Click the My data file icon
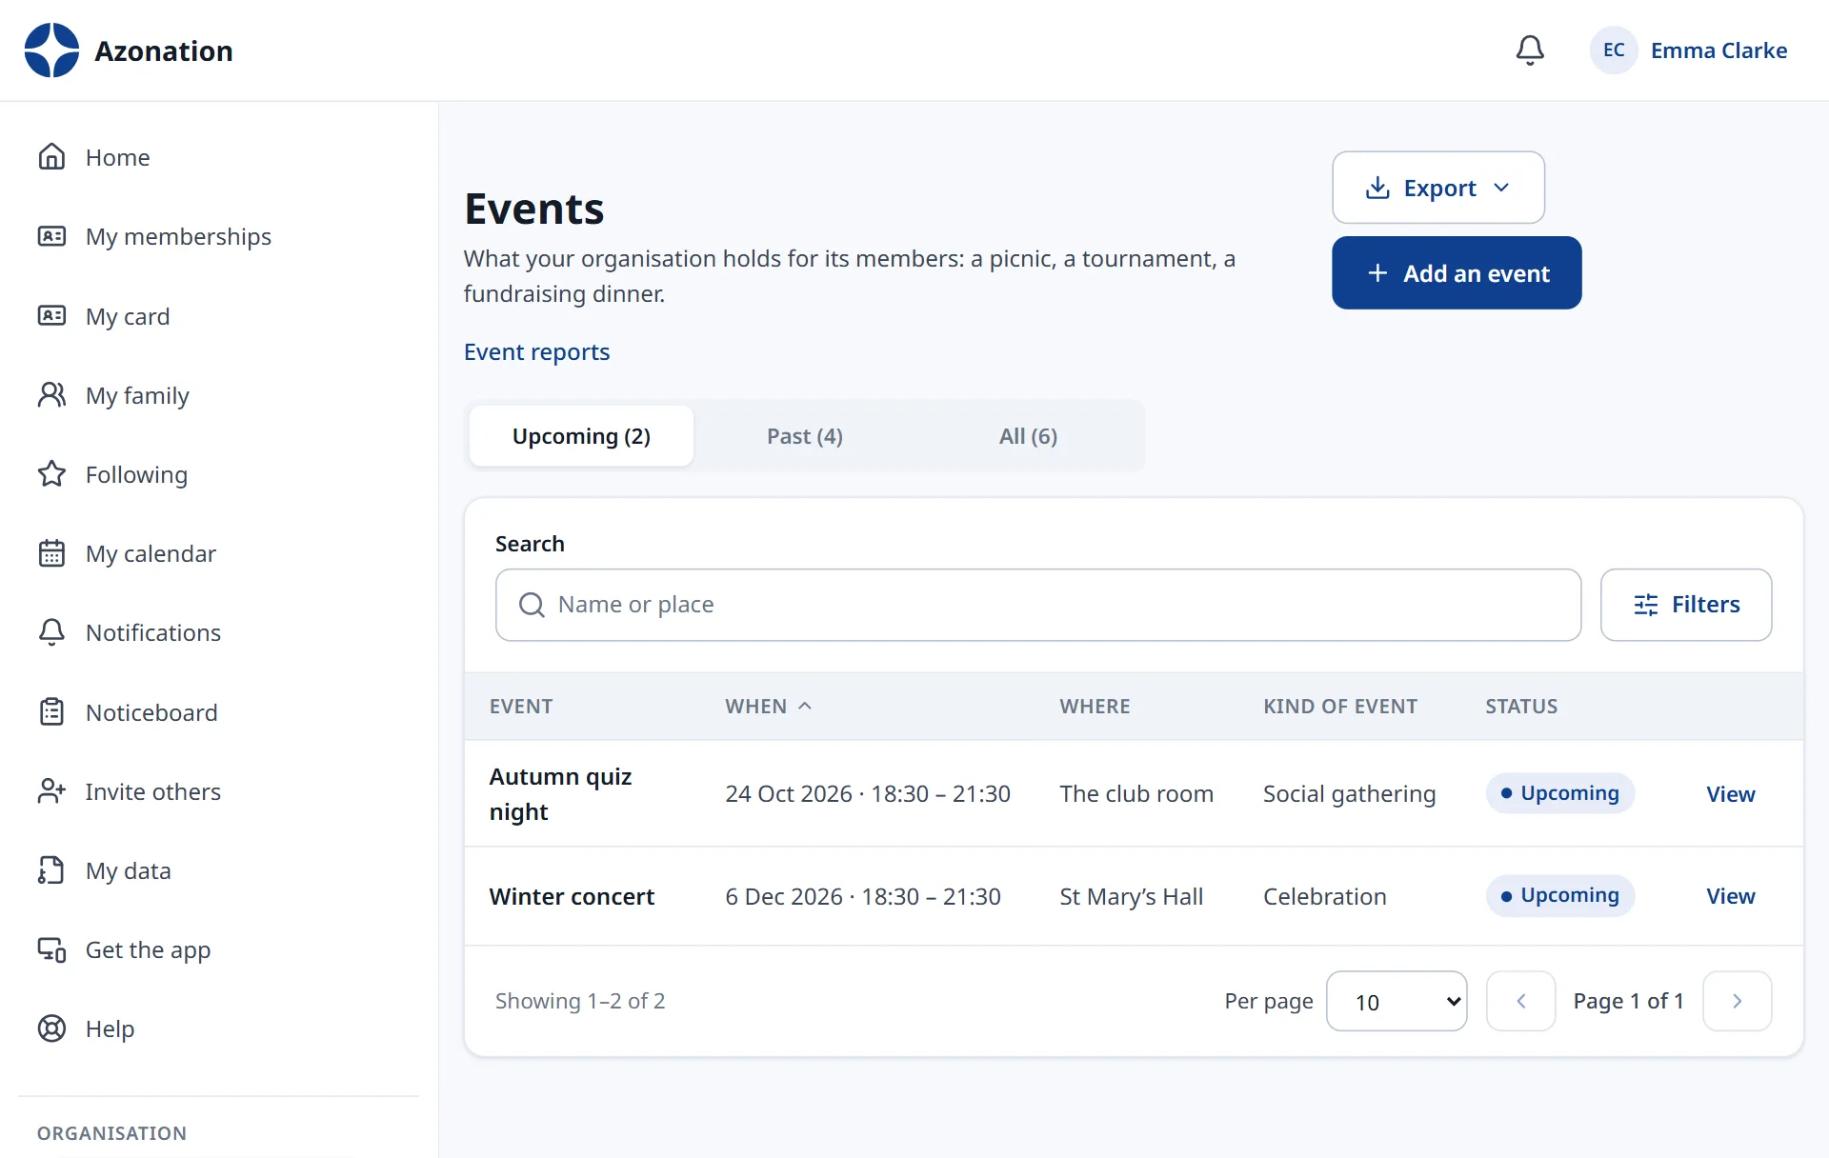The image size is (1829, 1158). [51, 870]
